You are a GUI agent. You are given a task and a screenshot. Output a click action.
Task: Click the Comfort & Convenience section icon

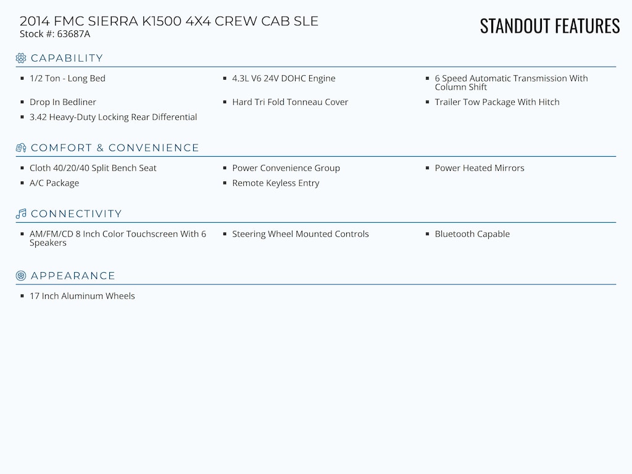point(21,148)
